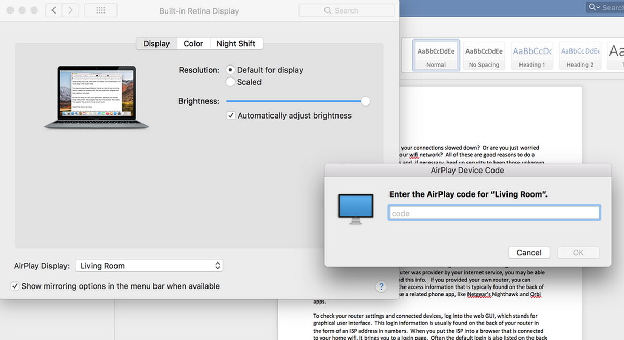Cancel the AirPlay Device Code dialog

(529, 253)
